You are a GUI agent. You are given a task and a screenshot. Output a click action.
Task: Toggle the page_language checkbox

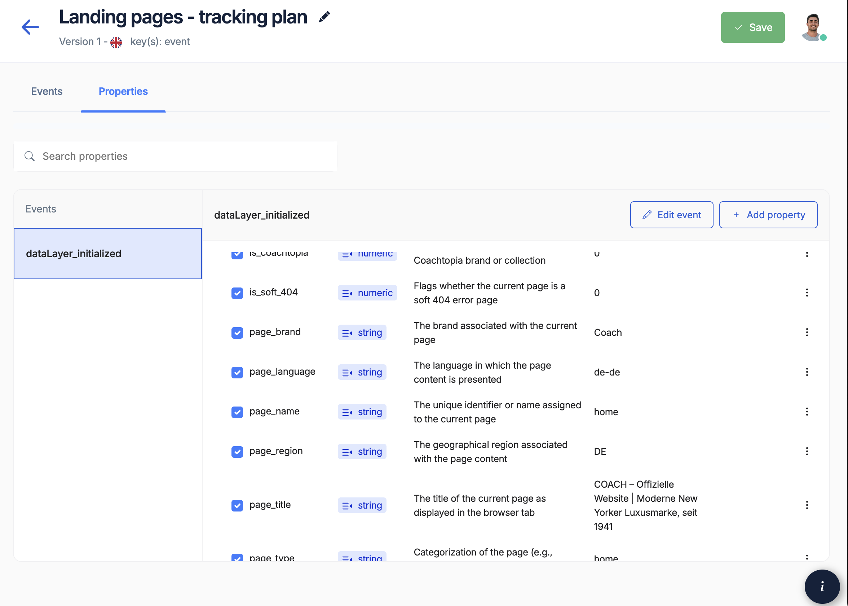pyautogui.click(x=237, y=372)
